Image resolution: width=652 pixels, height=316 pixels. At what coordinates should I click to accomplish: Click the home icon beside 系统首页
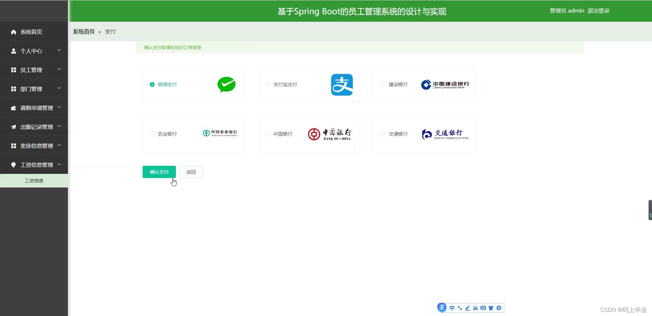click(13, 32)
